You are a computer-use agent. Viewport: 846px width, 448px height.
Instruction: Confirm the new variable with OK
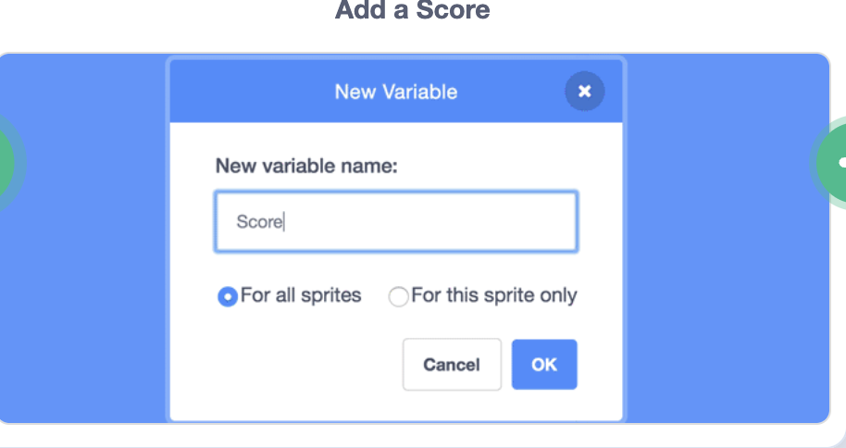click(544, 365)
